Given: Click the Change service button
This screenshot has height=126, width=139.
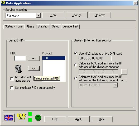Looking at the screenshot, I should [76, 15].
